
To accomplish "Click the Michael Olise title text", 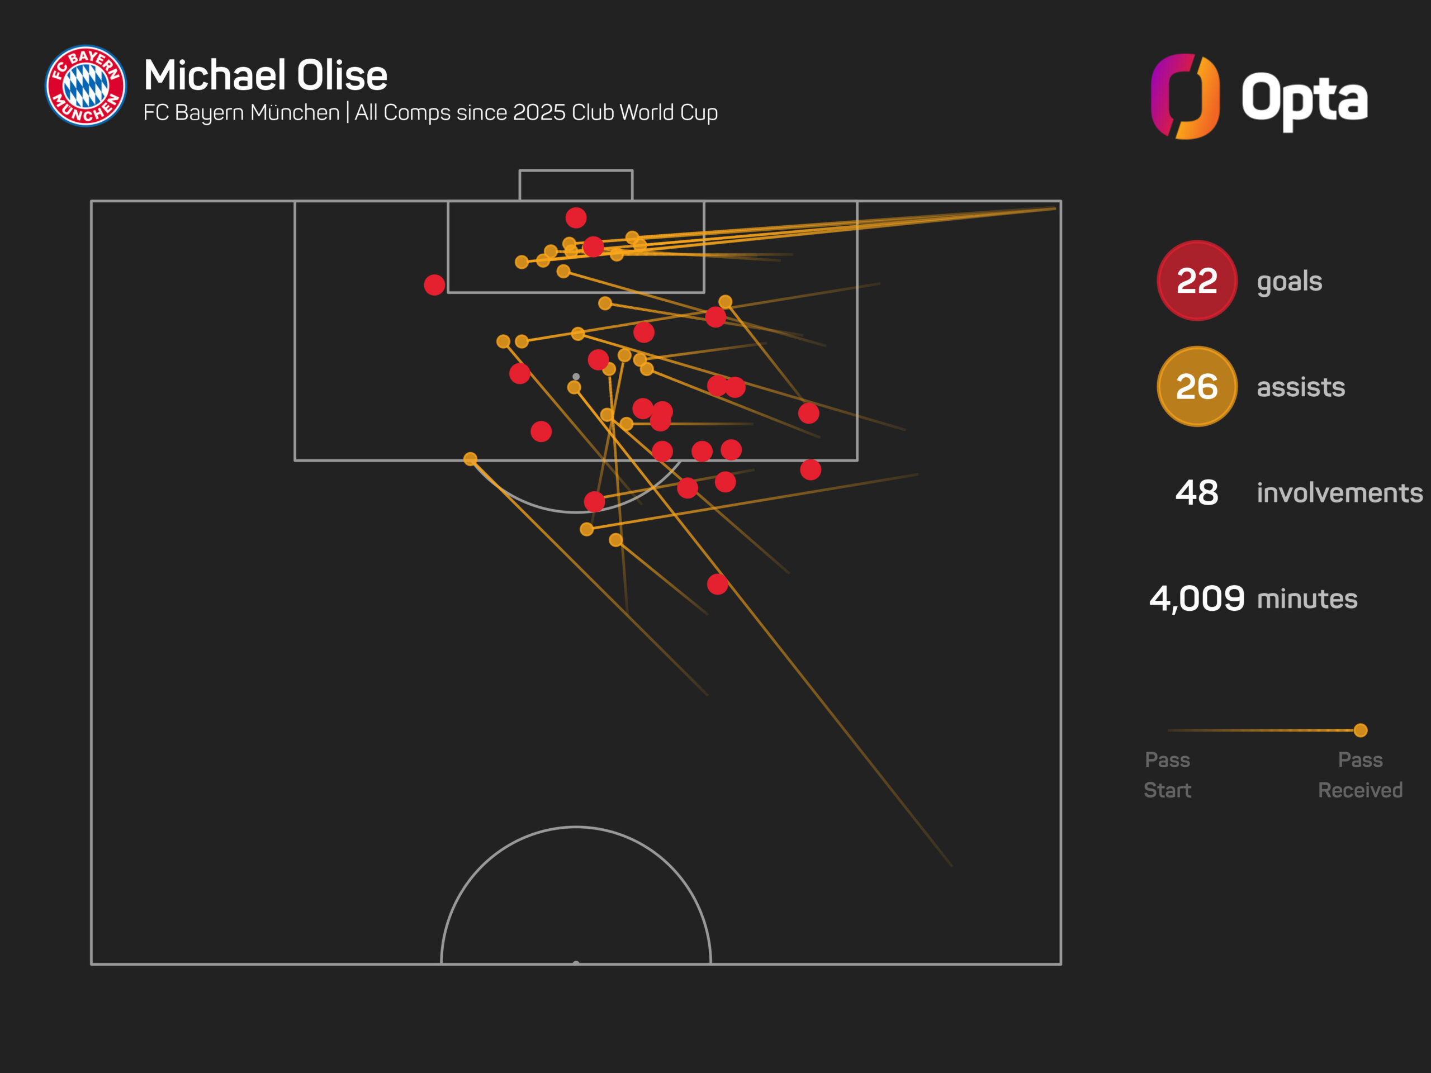I will point(266,75).
